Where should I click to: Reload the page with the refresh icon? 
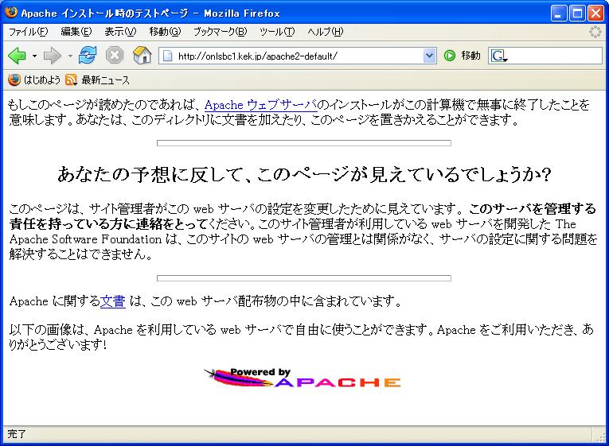tap(88, 55)
